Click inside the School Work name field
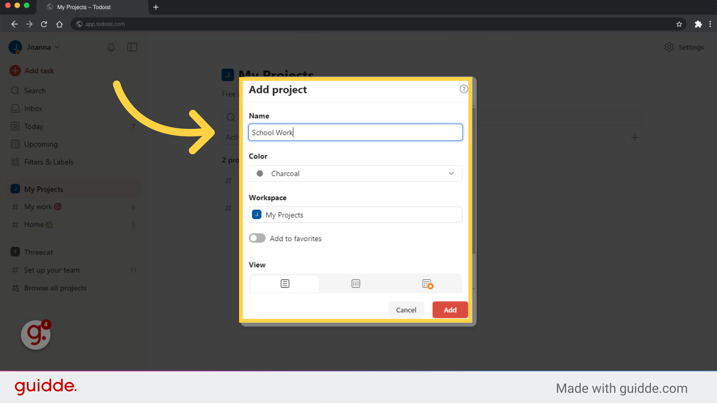The image size is (717, 403). pyautogui.click(x=355, y=132)
